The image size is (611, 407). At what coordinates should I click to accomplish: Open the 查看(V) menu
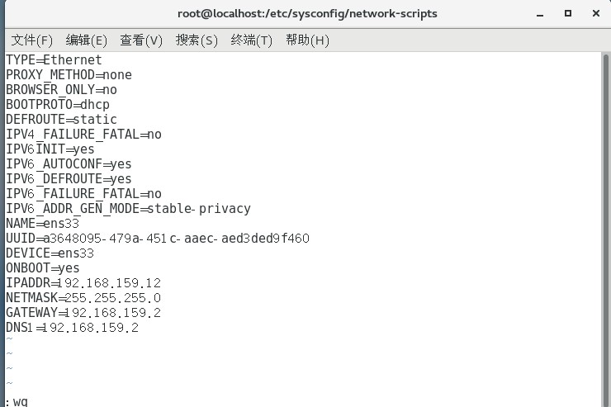point(141,40)
